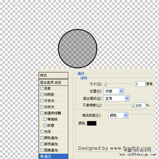Select the 光泽 style label
Image resolution: width=159 pixels, height=159 pixels.
(48, 132)
